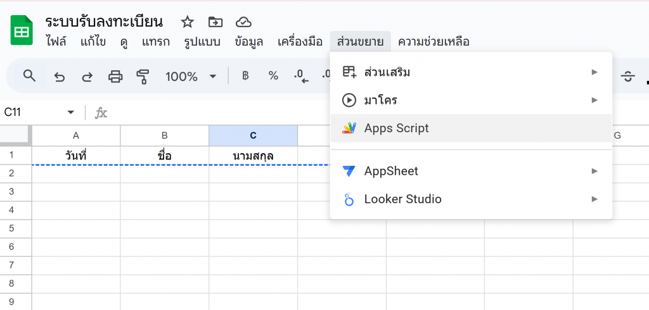Screen dimensions: 649x310
Task: Select row 2 header
Action: [x=16, y=173]
